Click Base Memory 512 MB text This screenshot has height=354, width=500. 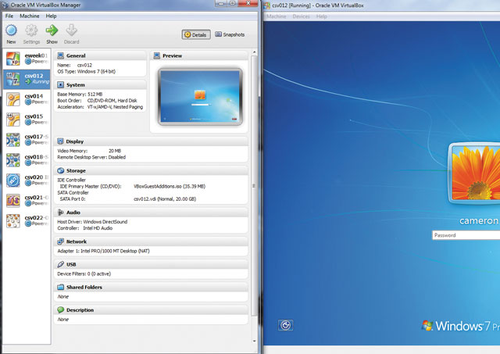click(x=80, y=95)
